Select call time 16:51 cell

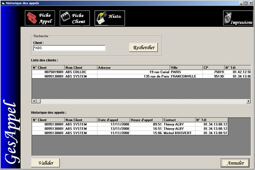click(x=146, y=129)
